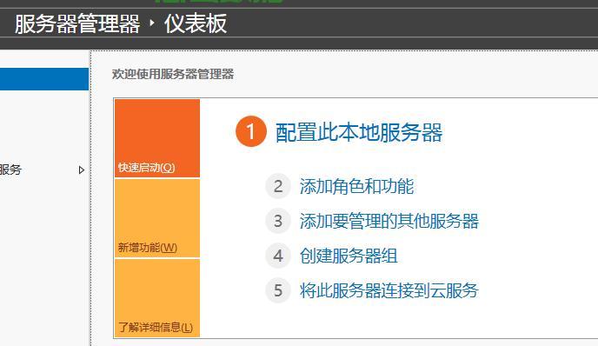Viewport: 598px width, 346px height.
Task: Select the 快速启动(Q) tile
Action: tap(157, 138)
